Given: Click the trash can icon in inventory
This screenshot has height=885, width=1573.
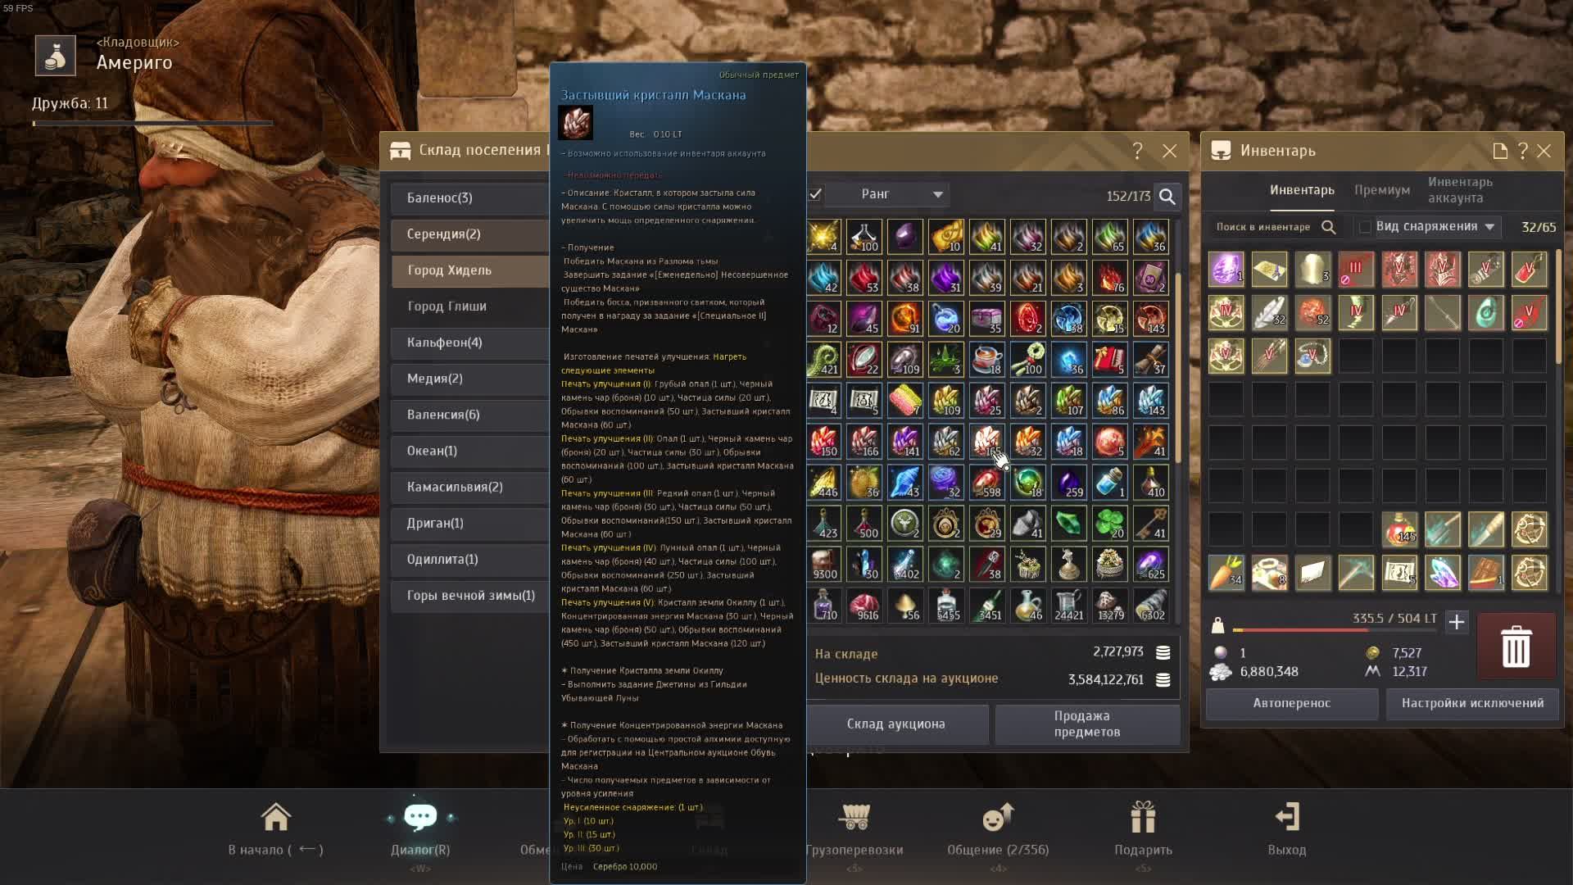Looking at the screenshot, I should coord(1515,646).
